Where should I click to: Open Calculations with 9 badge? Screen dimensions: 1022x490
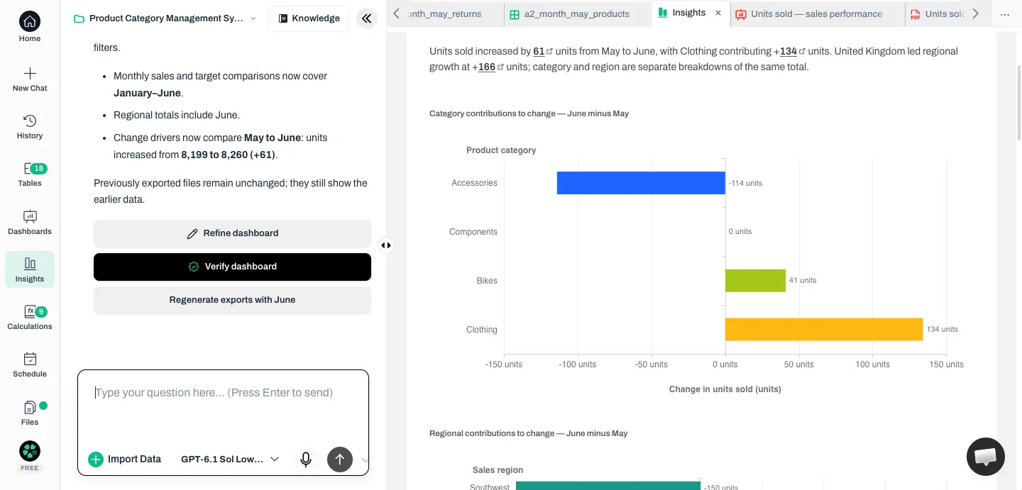tap(30, 317)
